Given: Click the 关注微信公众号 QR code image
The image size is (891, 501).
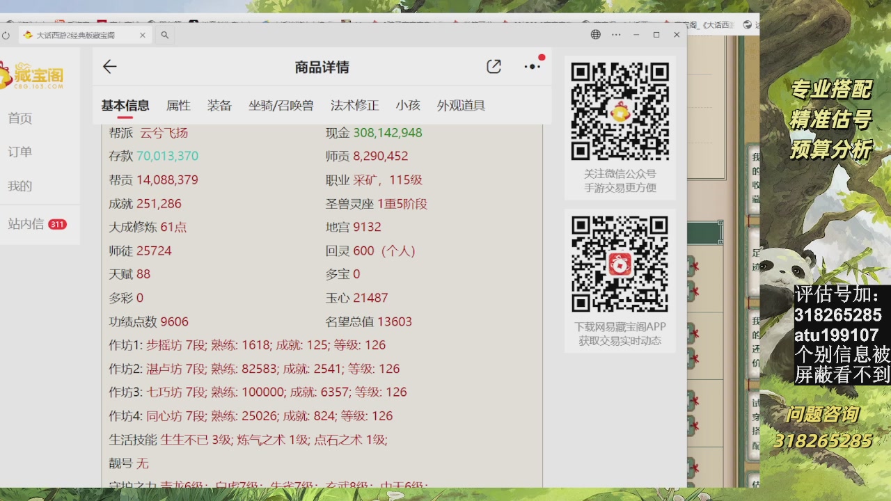Looking at the screenshot, I should coord(620,110).
